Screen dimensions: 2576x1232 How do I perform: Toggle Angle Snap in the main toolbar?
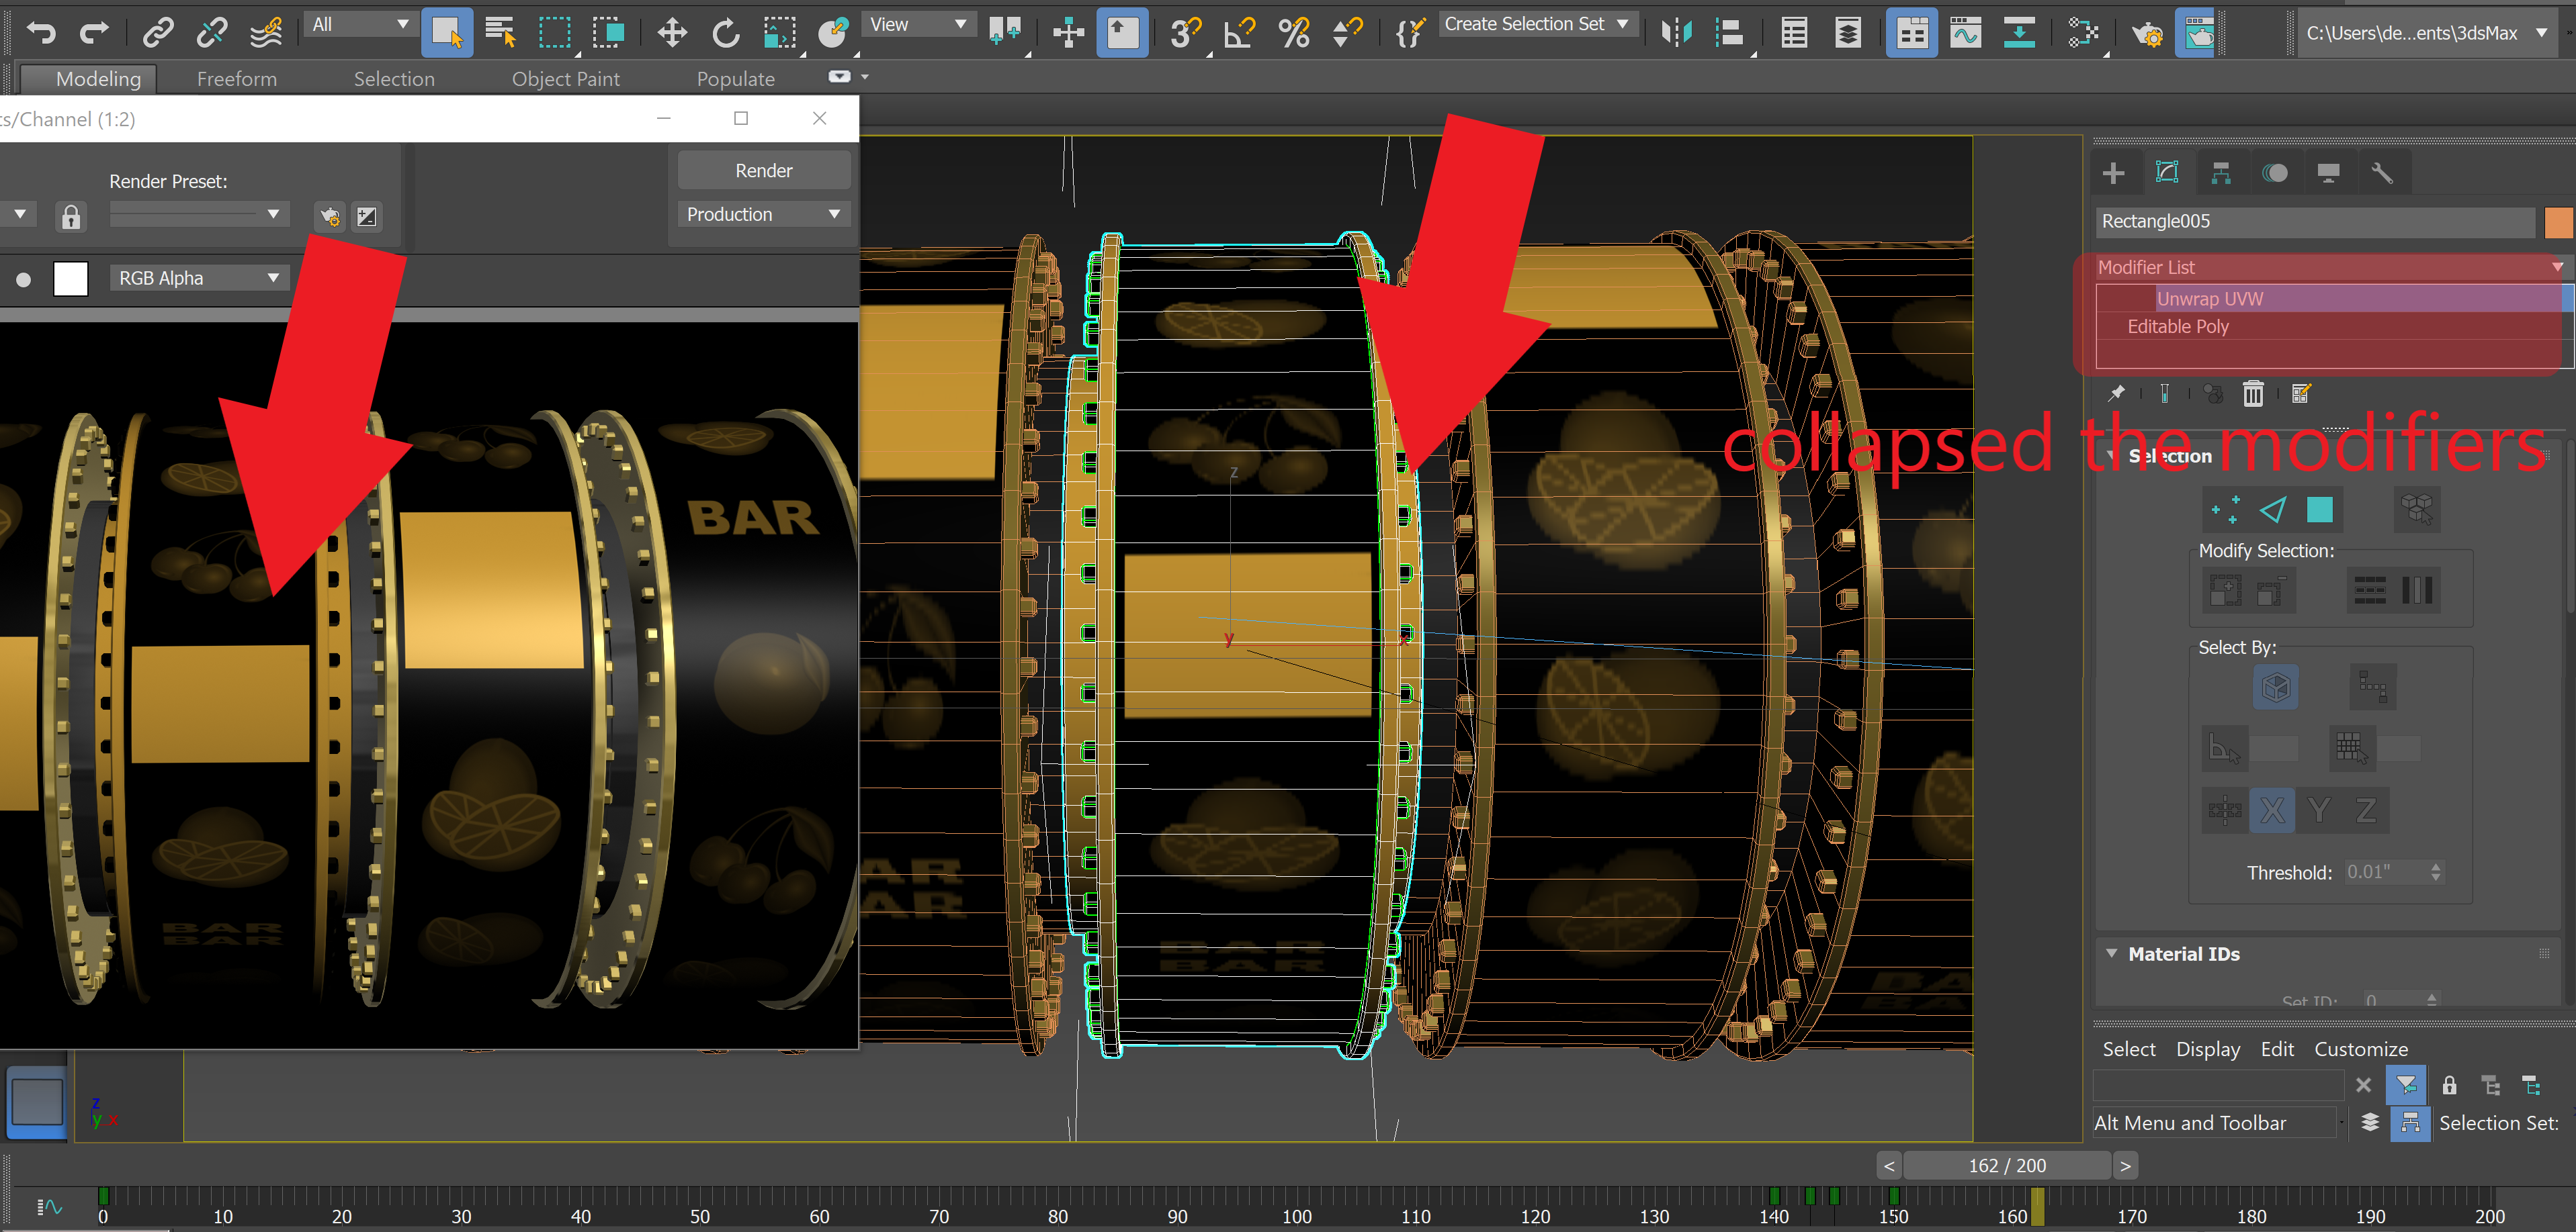(x=1240, y=32)
